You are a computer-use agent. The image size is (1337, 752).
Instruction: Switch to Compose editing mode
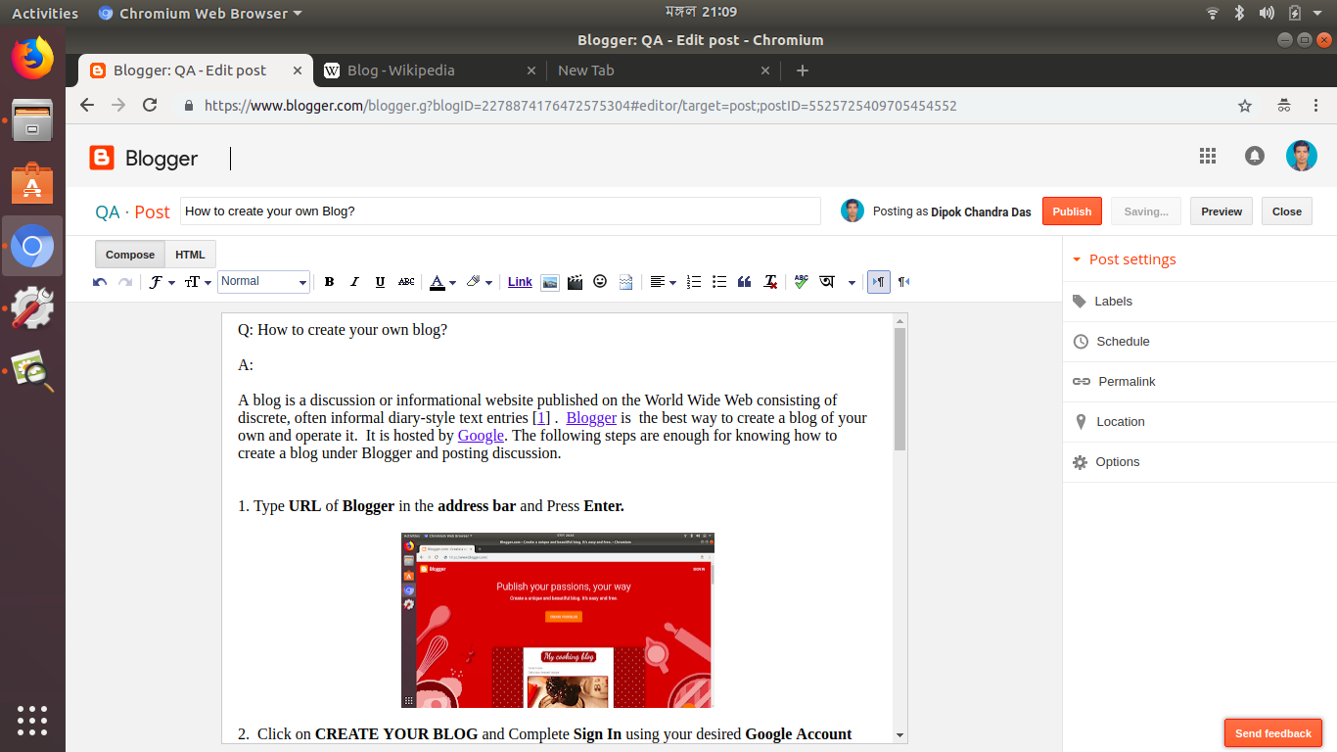[x=130, y=255]
